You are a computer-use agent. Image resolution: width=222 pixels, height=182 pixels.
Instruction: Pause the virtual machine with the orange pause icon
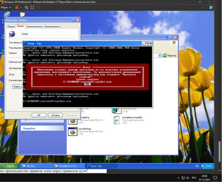[x=17, y=7]
